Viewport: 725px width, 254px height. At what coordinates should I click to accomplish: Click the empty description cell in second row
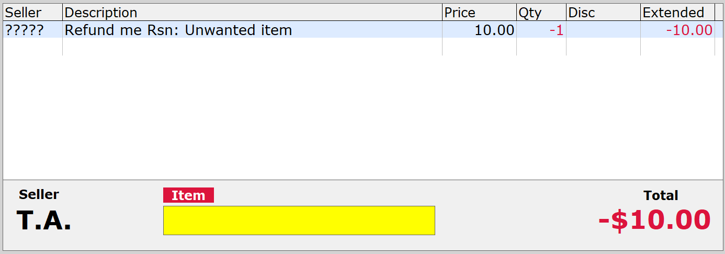[x=252, y=47]
